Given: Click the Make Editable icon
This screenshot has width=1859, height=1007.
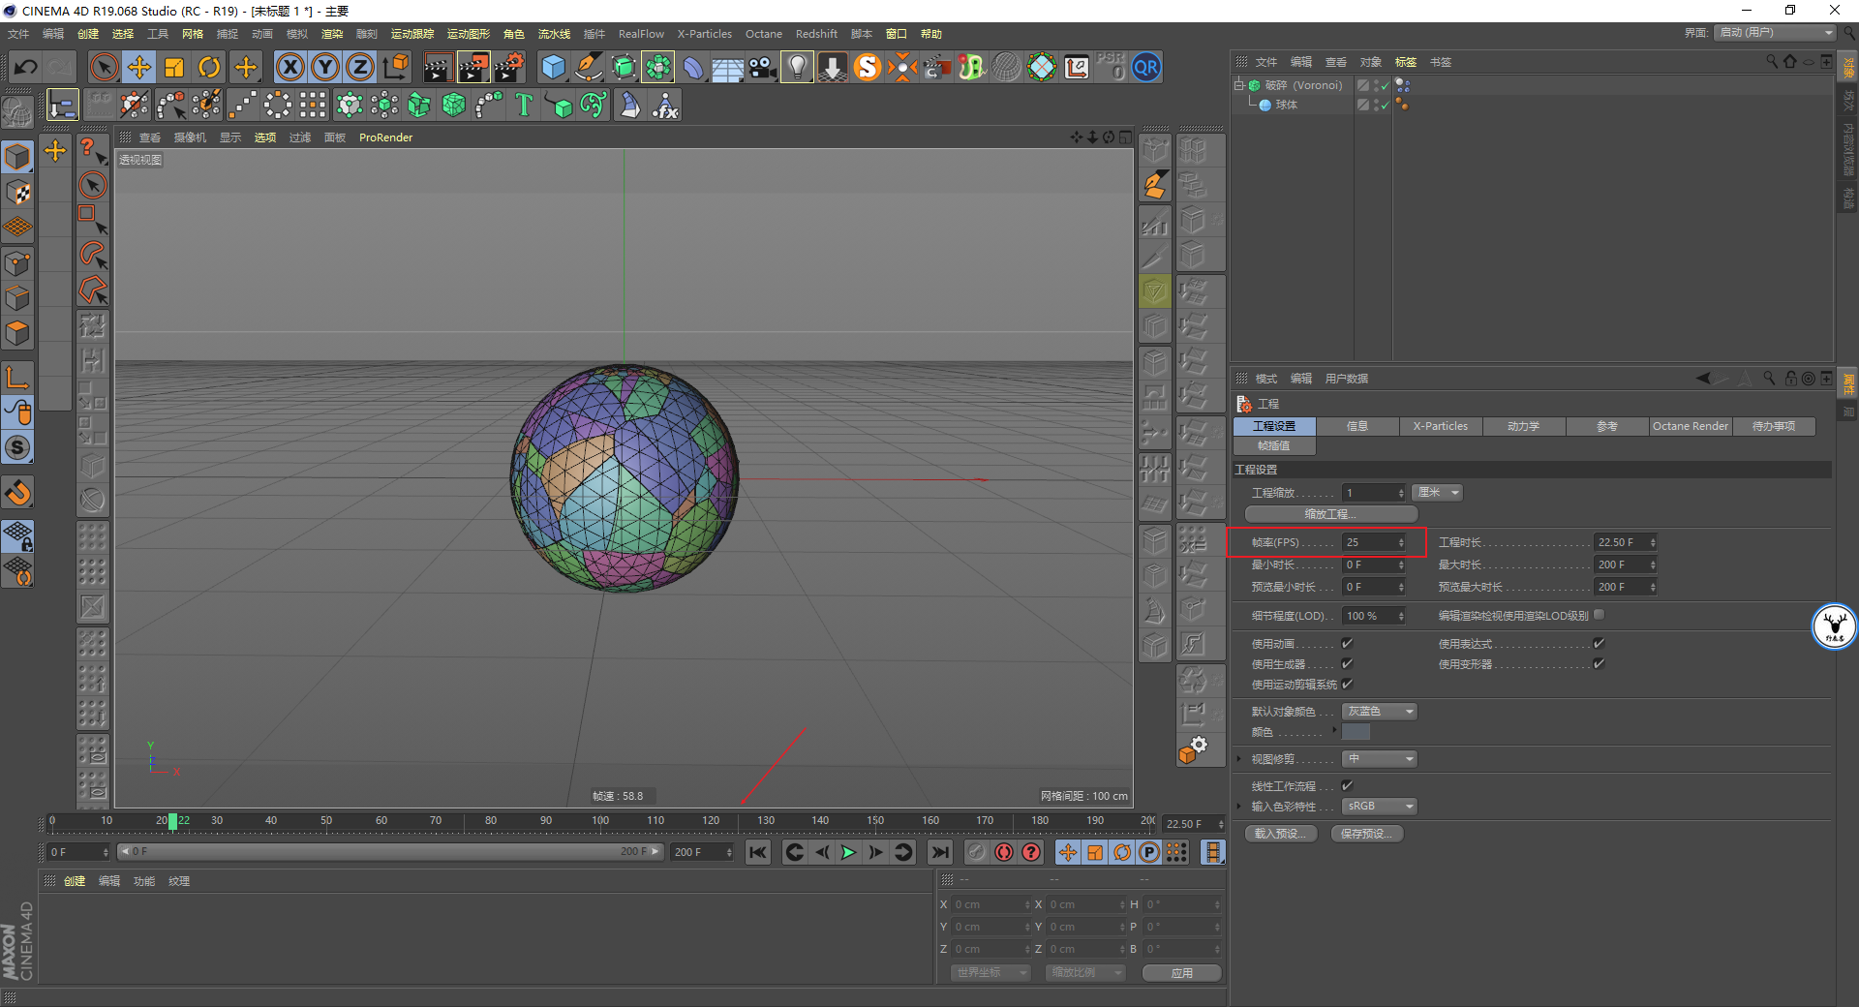Looking at the screenshot, I should 17,113.
